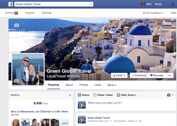Expand the PEOPLE section chevron
The image size is (177, 126).
tap(70, 95)
